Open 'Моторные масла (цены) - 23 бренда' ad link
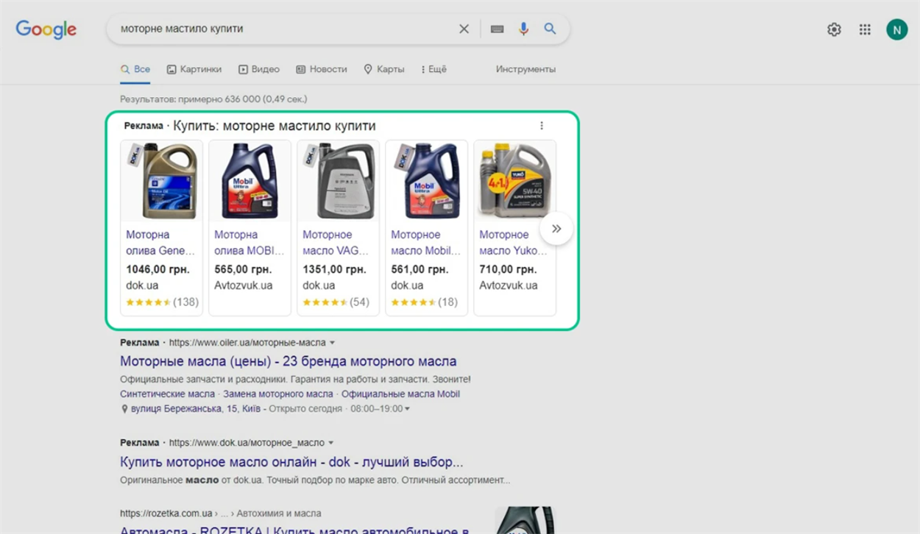Image resolution: width=920 pixels, height=534 pixels. pyautogui.click(x=288, y=362)
